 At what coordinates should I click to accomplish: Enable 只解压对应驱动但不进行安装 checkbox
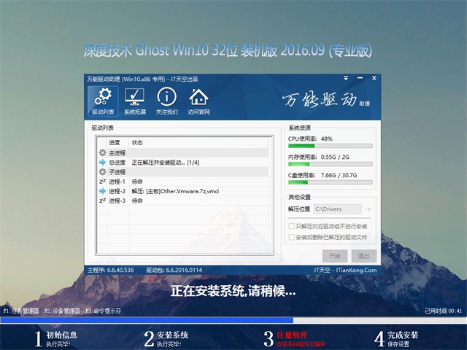(x=293, y=227)
